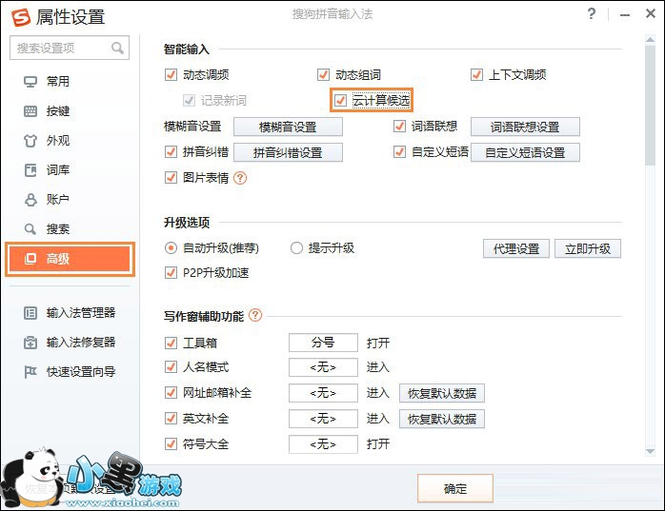
Task: Toggle the 符号大全 checkbox
Action: click(171, 444)
